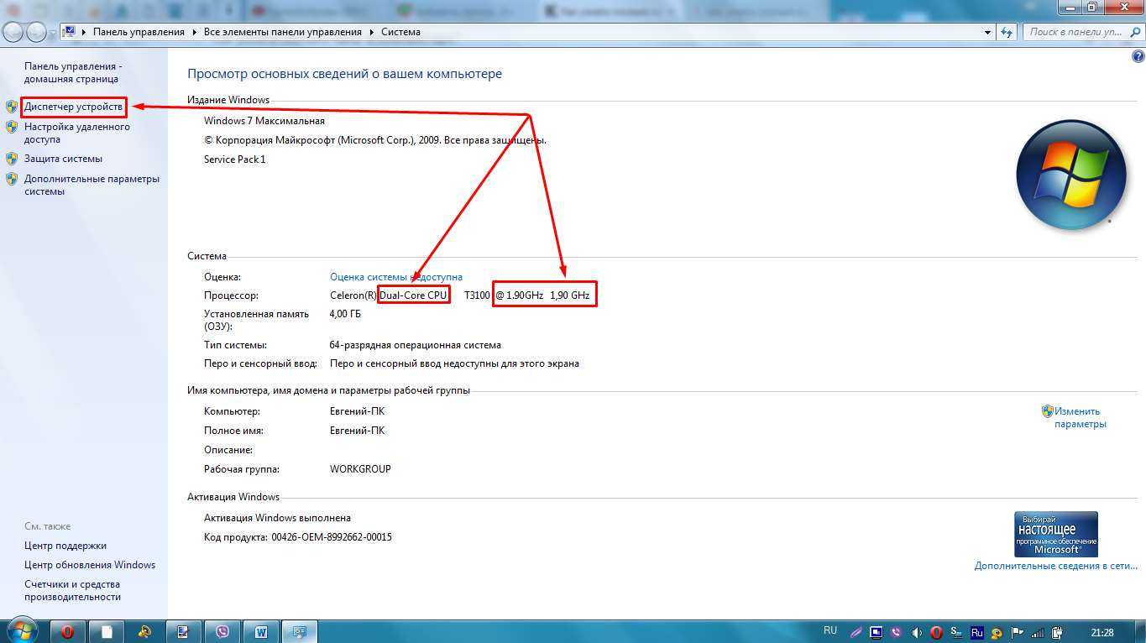Click the Opera icon in system tray

pos(936,632)
